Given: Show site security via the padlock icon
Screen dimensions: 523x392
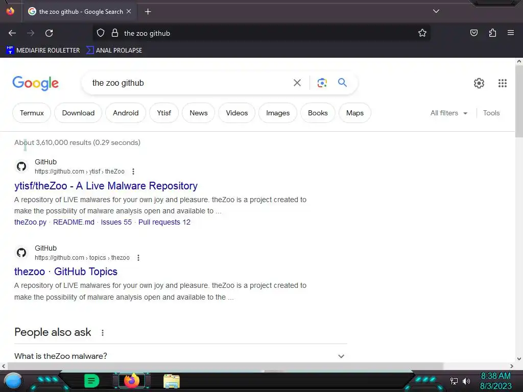Looking at the screenshot, I should click(115, 33).
